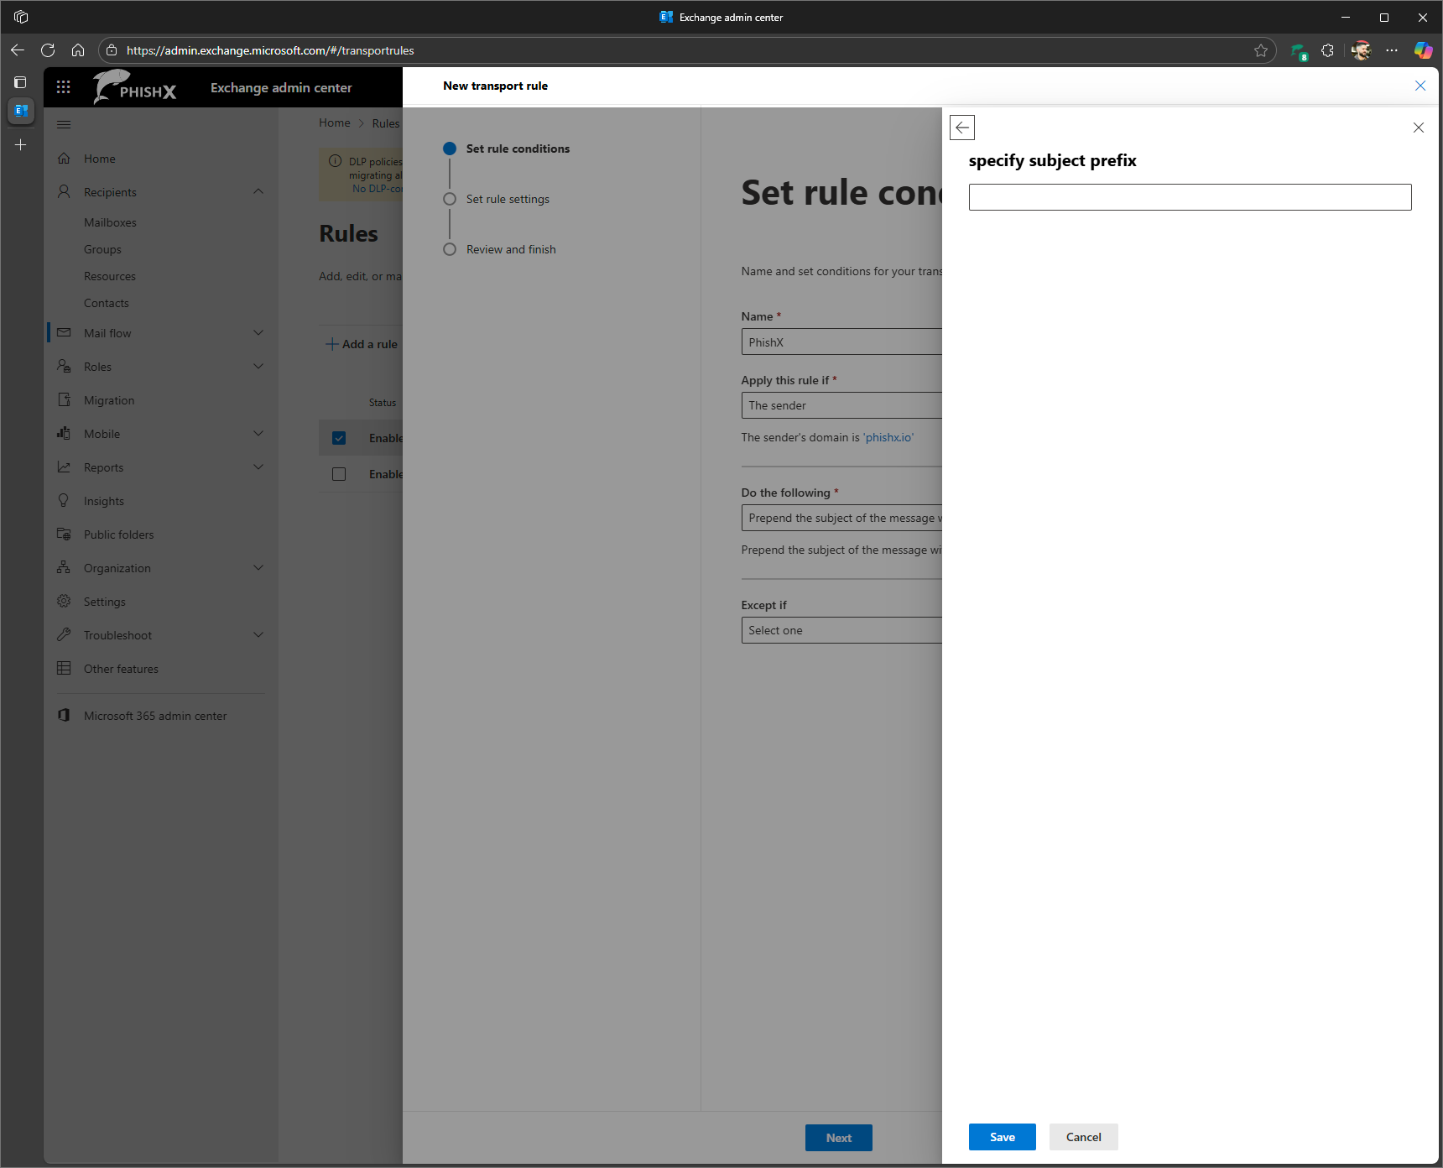Expand the Troubleshoot section
This screenshot has width=1443, height=1168.
coord(258,634)
